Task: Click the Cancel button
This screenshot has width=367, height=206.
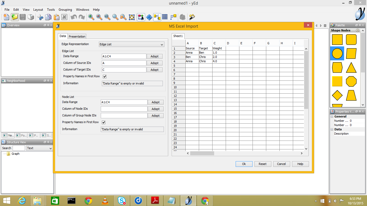Action: 282,164
